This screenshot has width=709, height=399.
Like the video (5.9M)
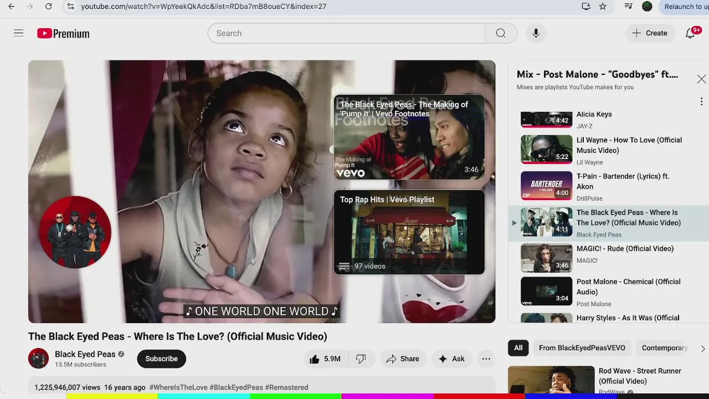325,359
